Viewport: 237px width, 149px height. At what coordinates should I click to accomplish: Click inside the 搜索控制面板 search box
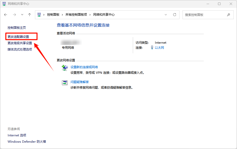point(203,15)
